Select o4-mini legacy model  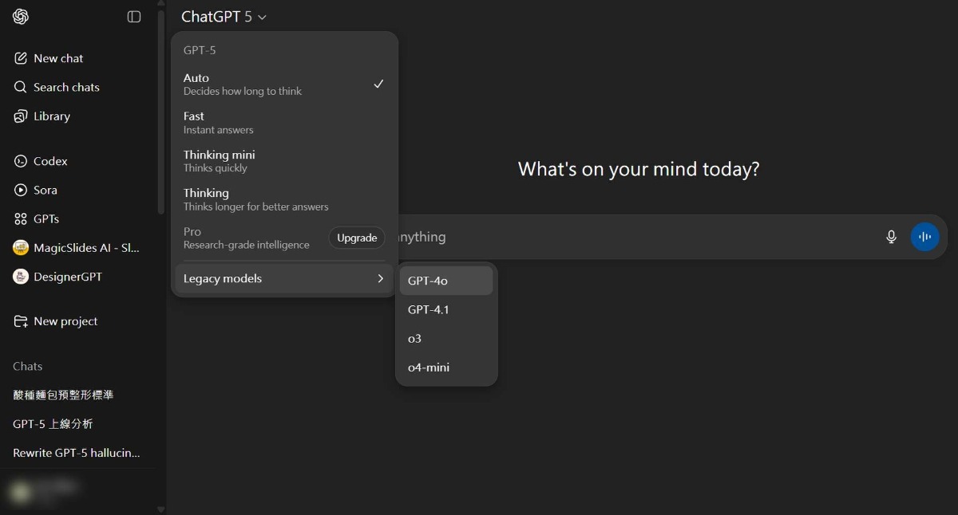point(446,368)
